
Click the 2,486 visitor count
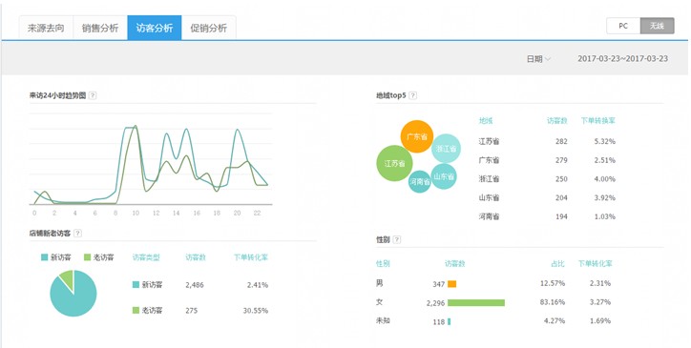pyautogui.click(x=195, y=285)
